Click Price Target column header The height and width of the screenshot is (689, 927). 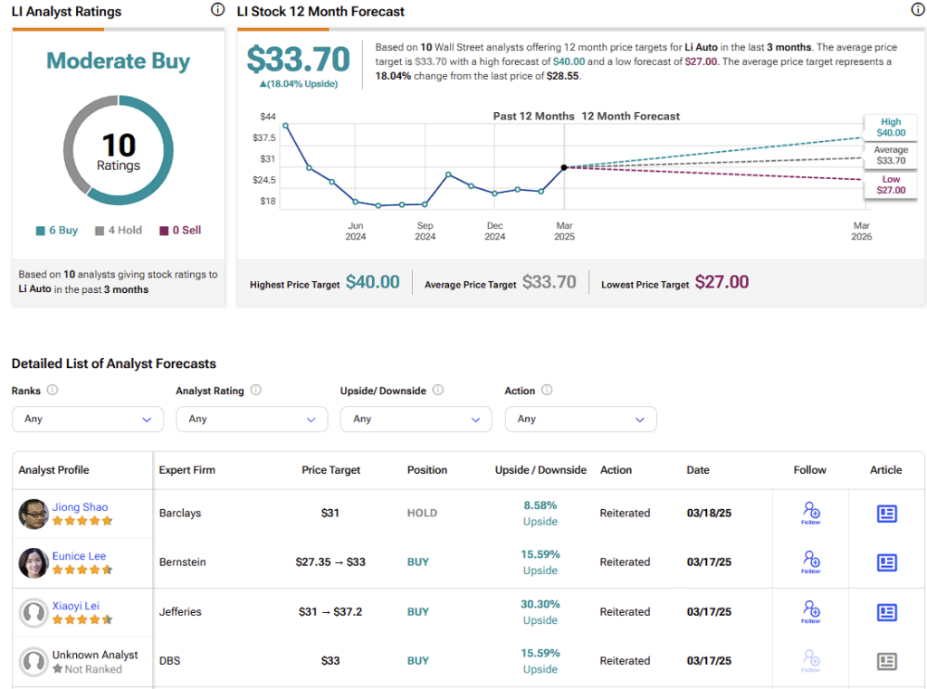(330, 469)
